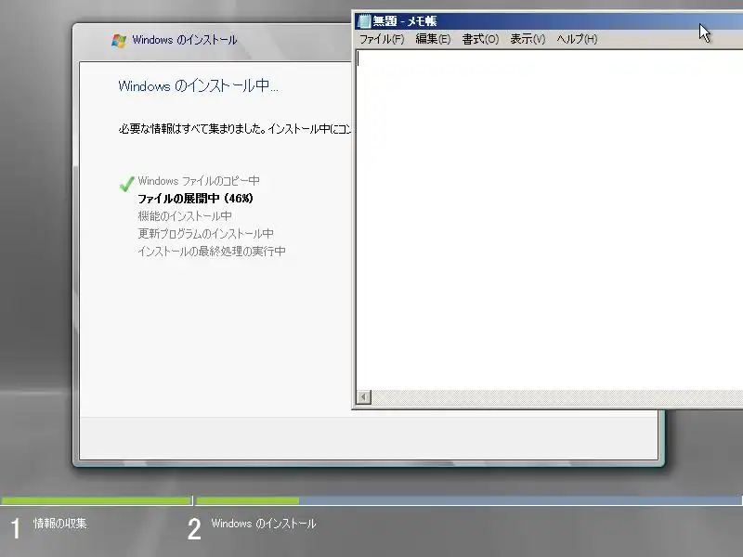Click the stage 2 installation progress bar
The width and height of the screenshot is (743, 557).
(469, 500)
